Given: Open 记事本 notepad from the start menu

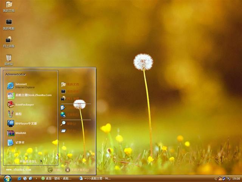Looking at the screenshot, I should click(x=16, y=143).
